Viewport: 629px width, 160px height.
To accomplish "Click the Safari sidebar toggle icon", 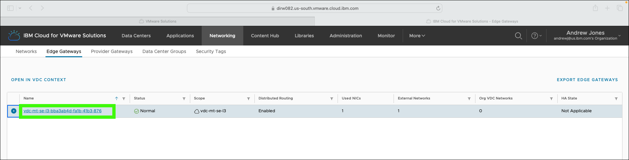I will 10,8.
